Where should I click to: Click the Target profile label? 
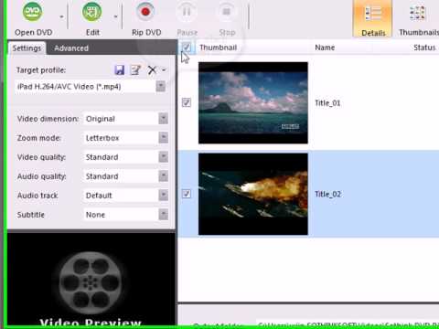pos(41,70)
